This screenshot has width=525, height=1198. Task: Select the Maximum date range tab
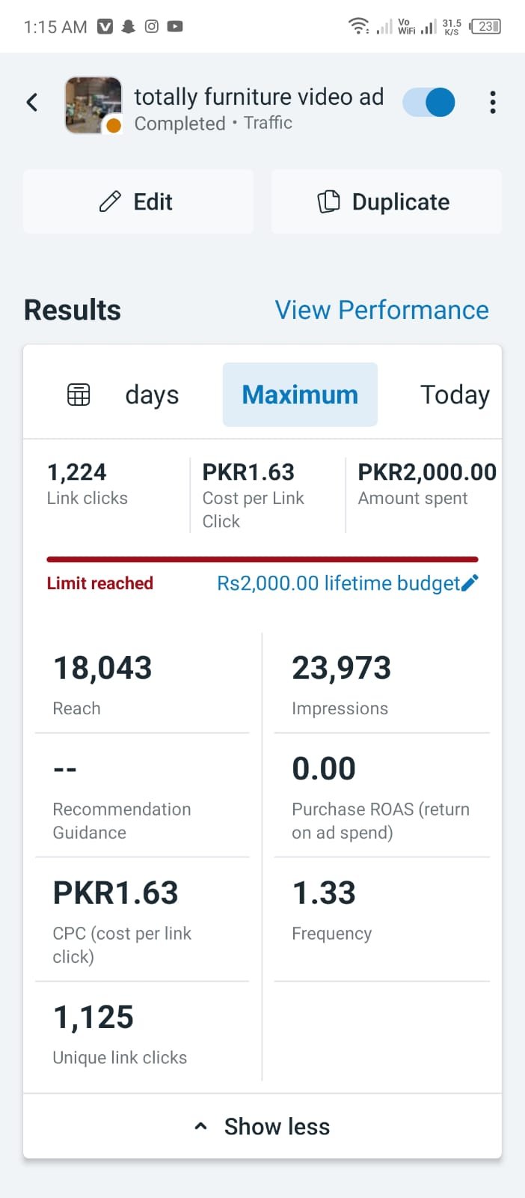click(300, 395)
